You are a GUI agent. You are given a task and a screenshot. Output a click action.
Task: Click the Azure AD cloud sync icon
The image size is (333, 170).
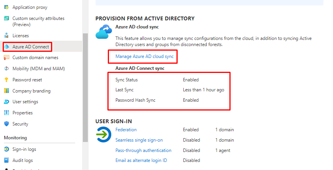tap(104, 32)
